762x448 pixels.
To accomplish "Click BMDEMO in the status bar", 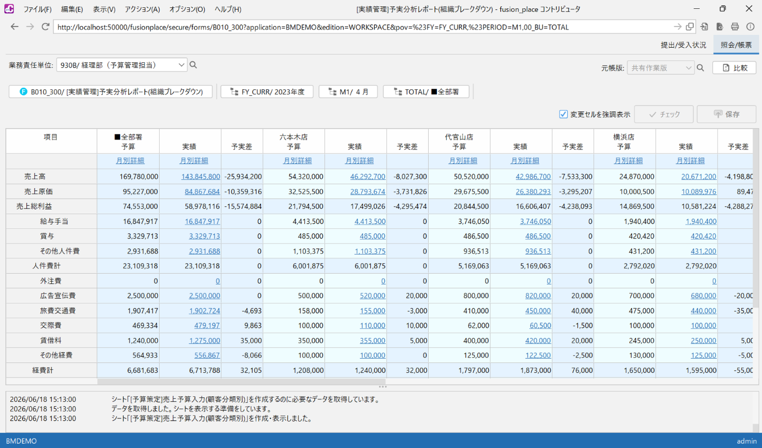I will (21, 441).
